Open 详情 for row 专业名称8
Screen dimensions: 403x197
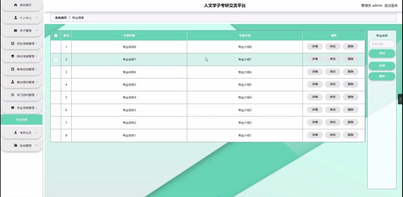point(314,46)
